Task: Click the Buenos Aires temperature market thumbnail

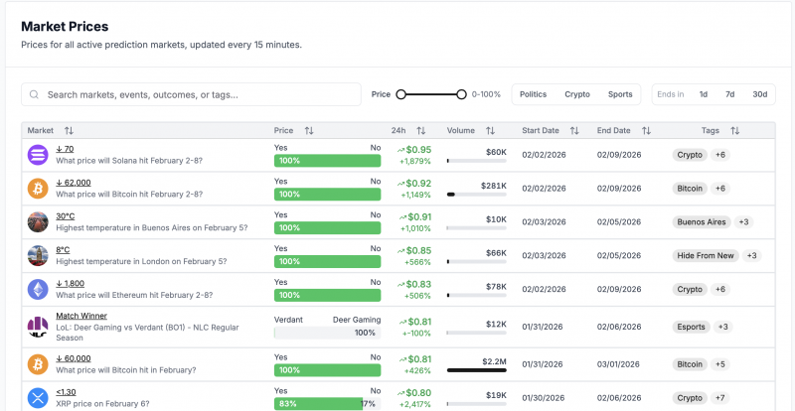Action: 38,222
